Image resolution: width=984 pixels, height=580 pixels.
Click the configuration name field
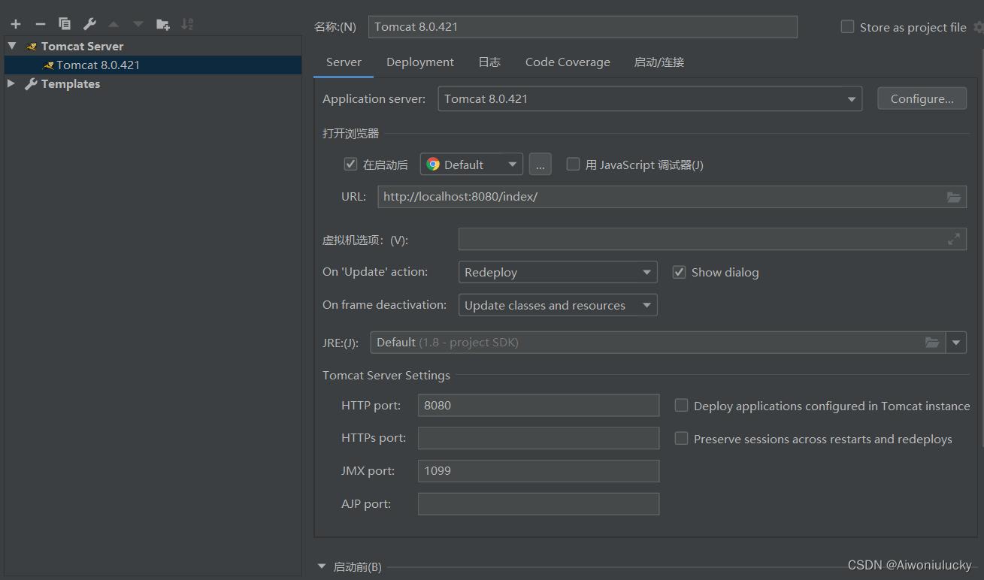pyautogui.click(x=583, y=27)
